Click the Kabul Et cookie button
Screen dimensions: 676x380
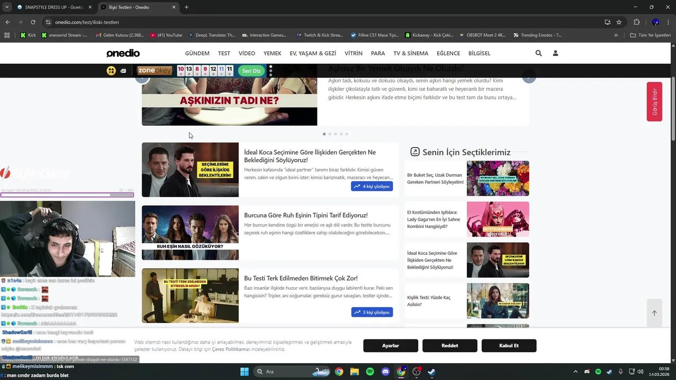pos(509,346)
